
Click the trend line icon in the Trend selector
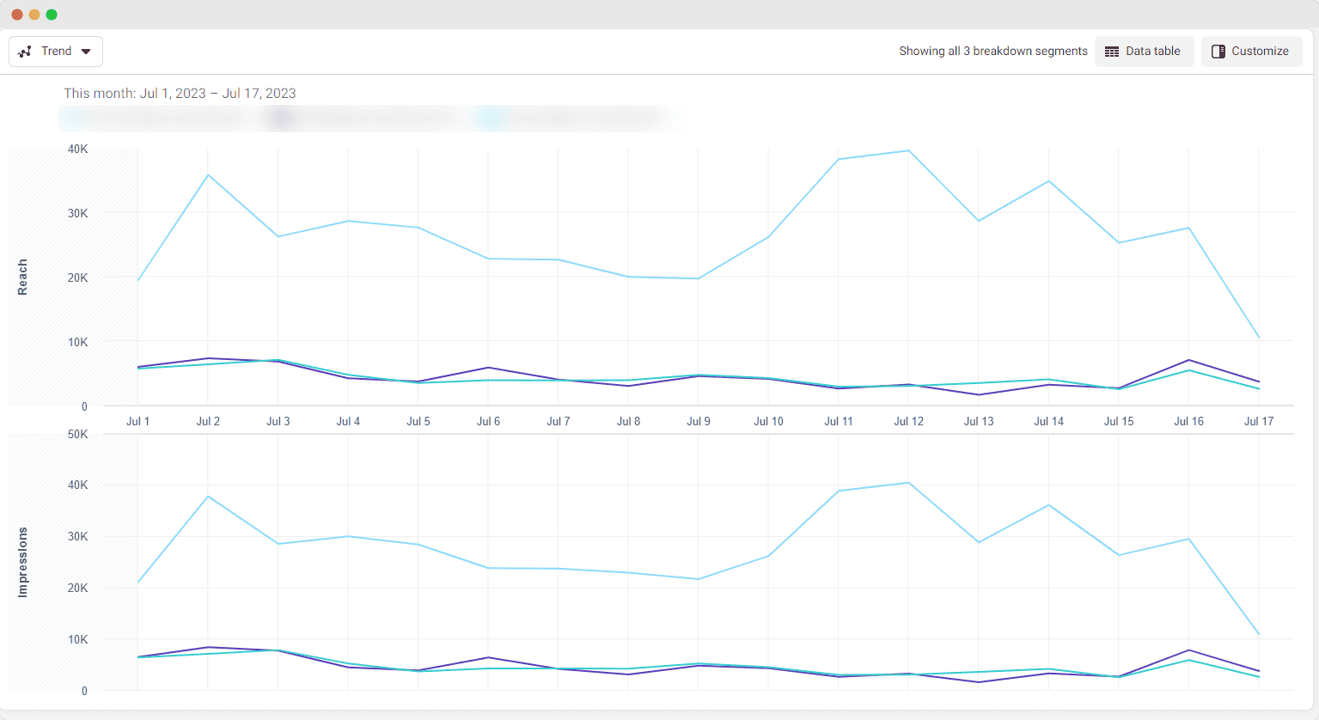(x=26, y=51)
